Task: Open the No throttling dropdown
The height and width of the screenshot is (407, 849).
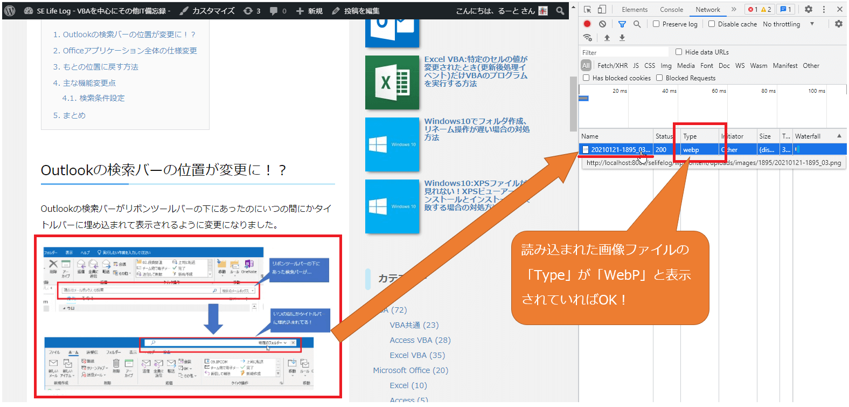Action: tap(788, 24)
